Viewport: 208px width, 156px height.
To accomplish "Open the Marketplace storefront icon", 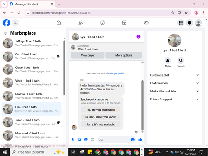I will click(x=124, y=23).
